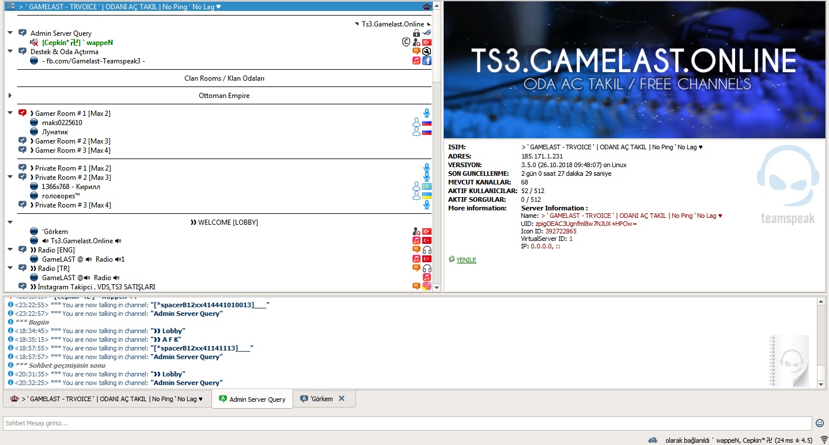Click the muted speaker icon before wappeN
Screen dimensions: 829x445
pyautogui.click(x=35, y=43)
